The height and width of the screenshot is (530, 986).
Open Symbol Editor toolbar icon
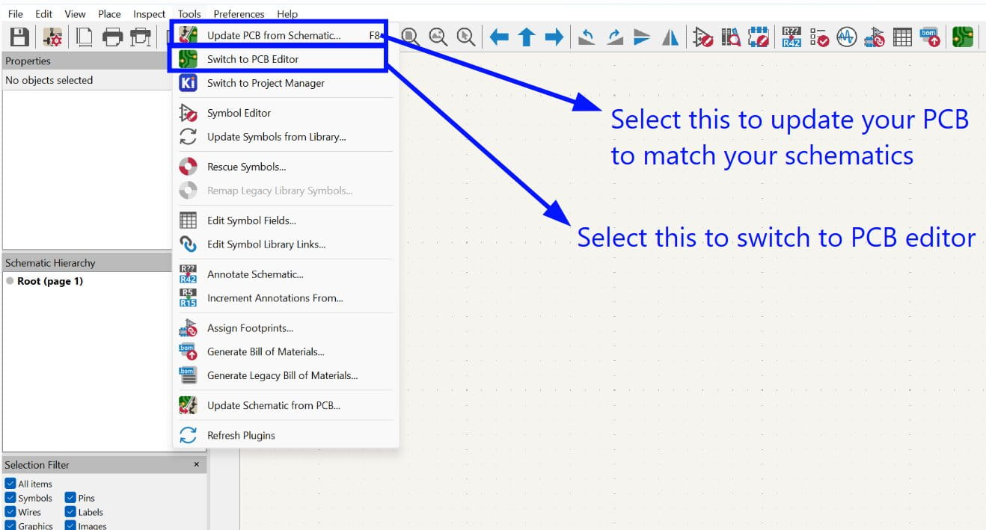click(703, 37)
